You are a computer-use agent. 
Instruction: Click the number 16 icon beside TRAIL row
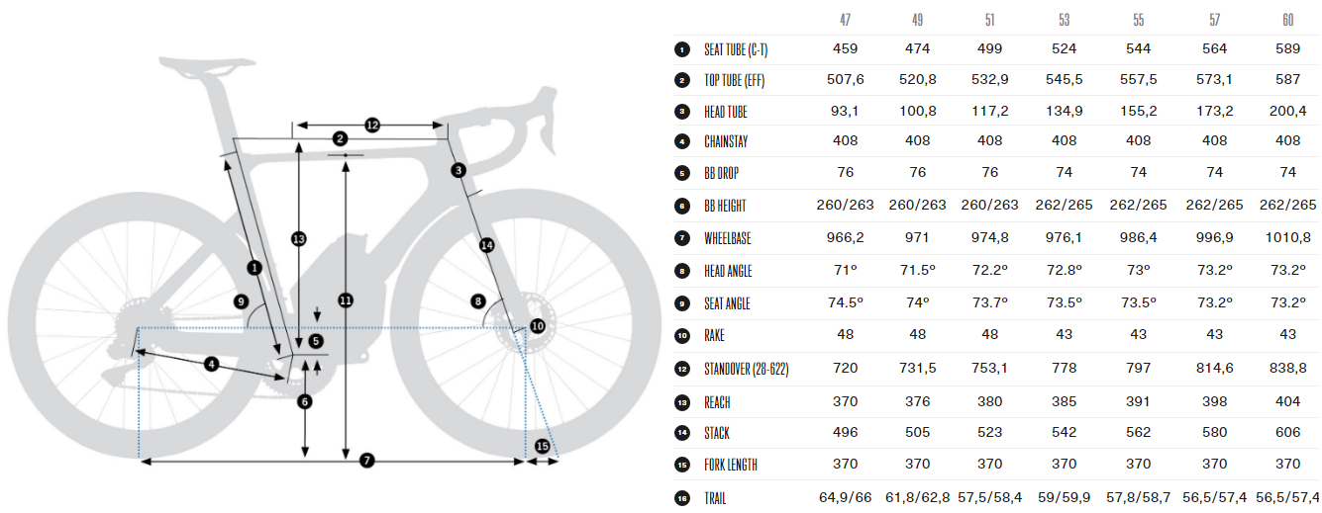682,497
